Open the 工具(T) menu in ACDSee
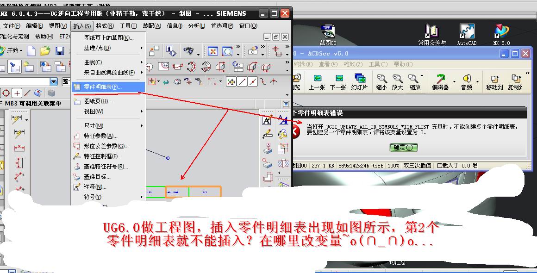Viewport: 537px width, 273px height. click(x=378, y=64)
